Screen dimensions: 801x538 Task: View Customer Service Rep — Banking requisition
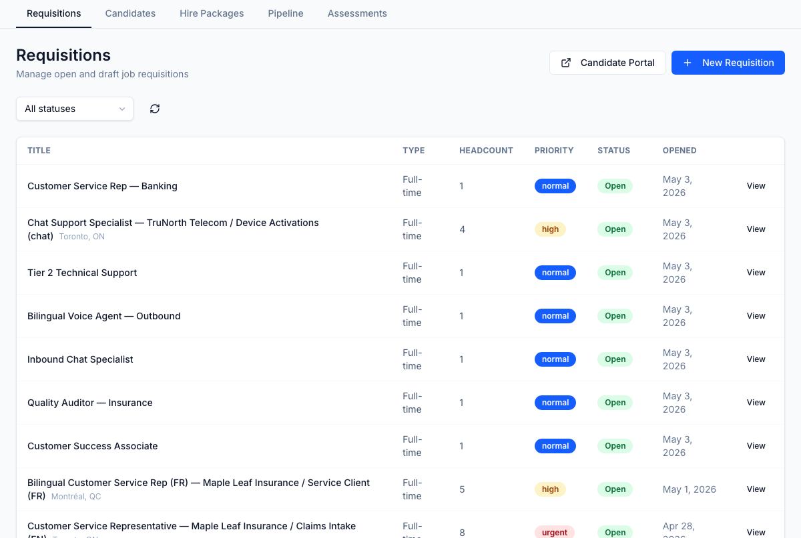(x=756, y=186)
